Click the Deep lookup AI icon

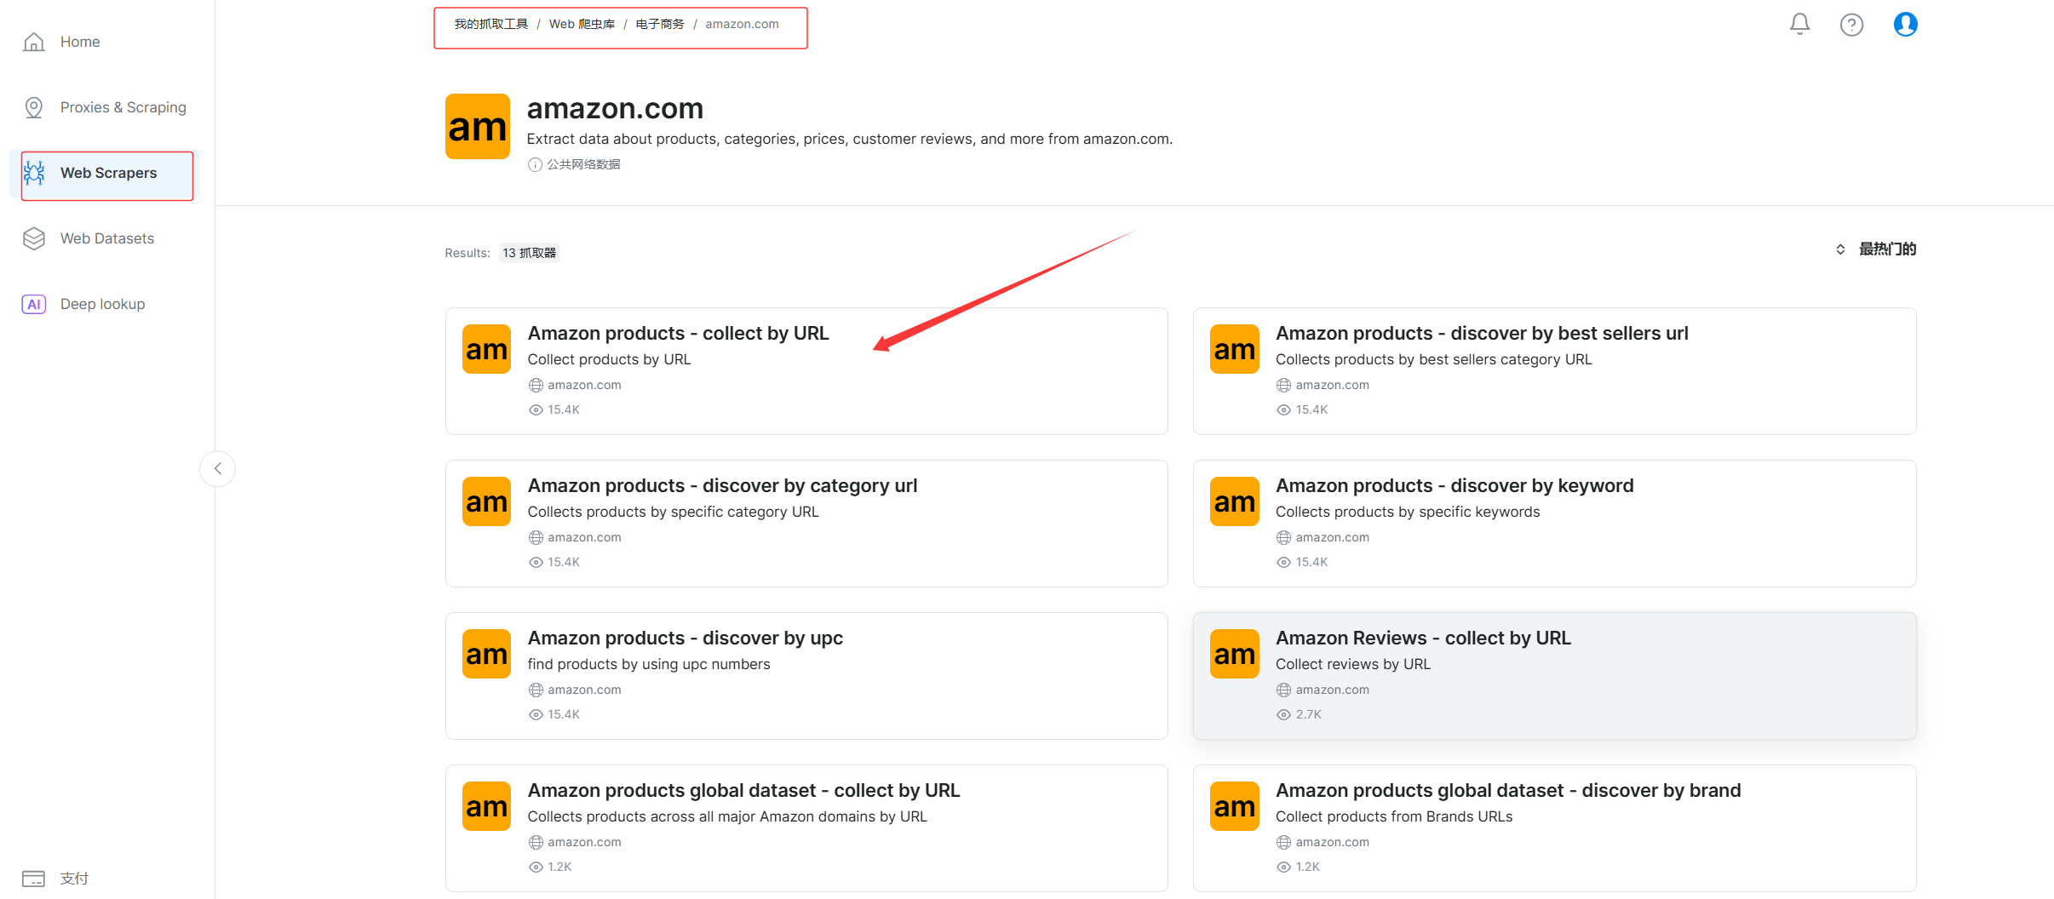pos(34,304)
